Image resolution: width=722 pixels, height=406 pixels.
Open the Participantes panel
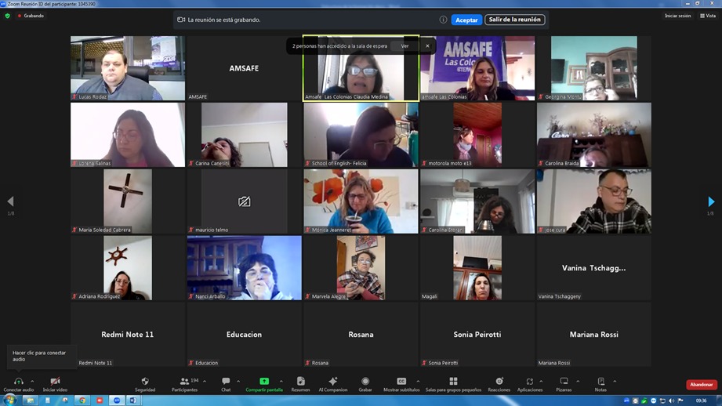coord(184,382)
